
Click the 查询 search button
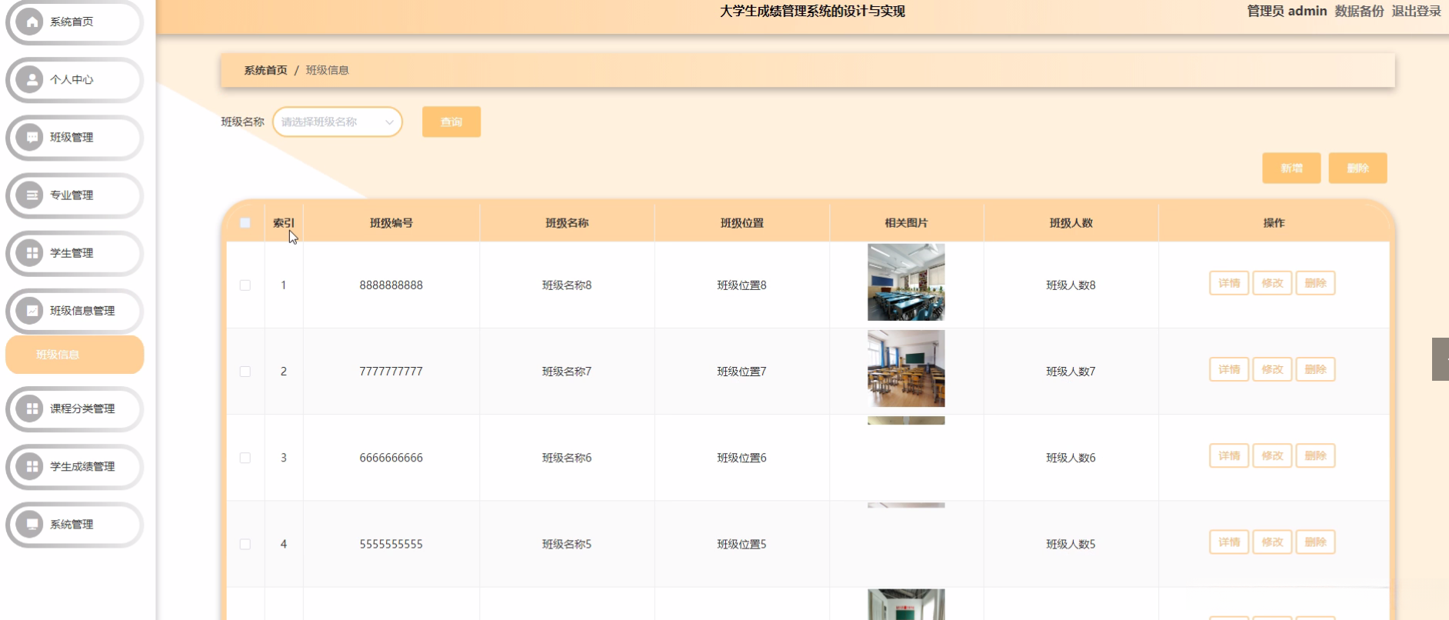coord(451,122)
